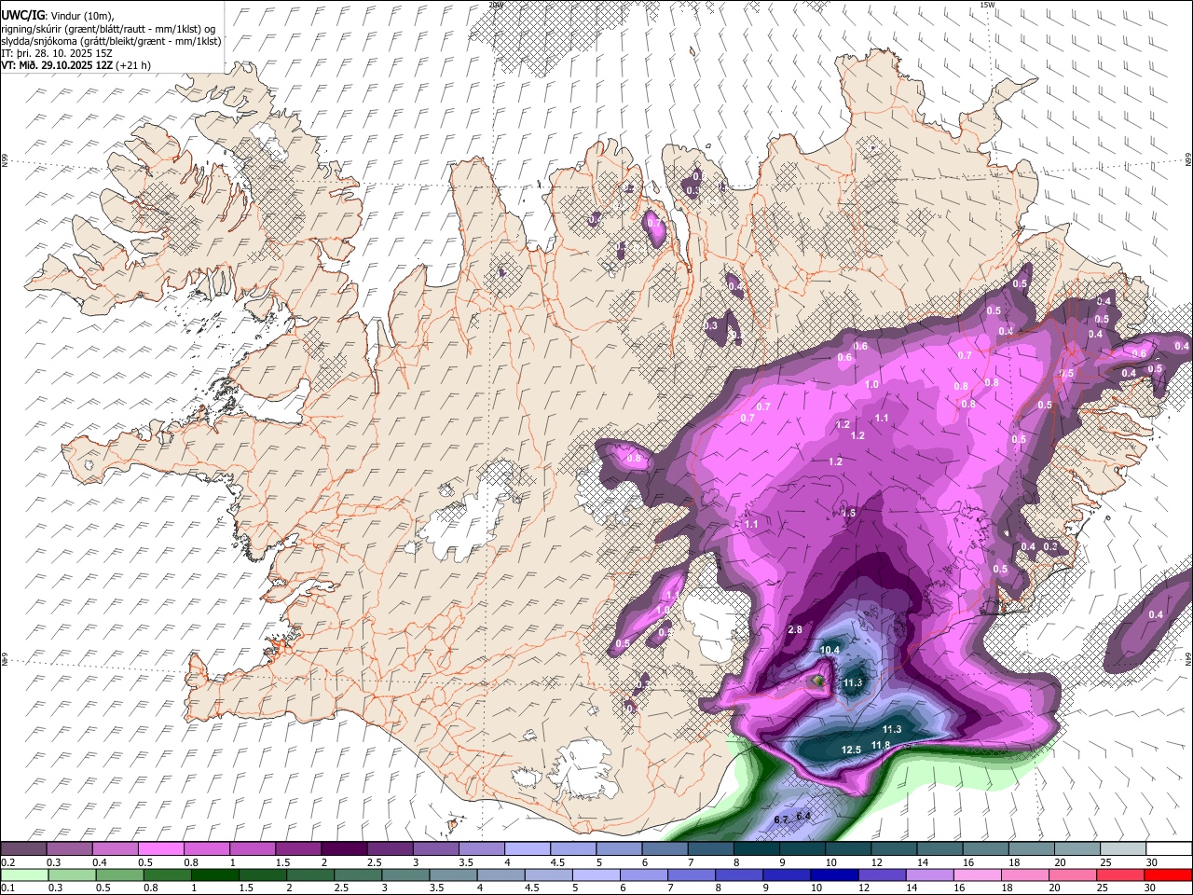Click the 1.5 snowfall value on the map
Image resolution: width=1193 pixels, height=895 pixels.
click(849, 513)
